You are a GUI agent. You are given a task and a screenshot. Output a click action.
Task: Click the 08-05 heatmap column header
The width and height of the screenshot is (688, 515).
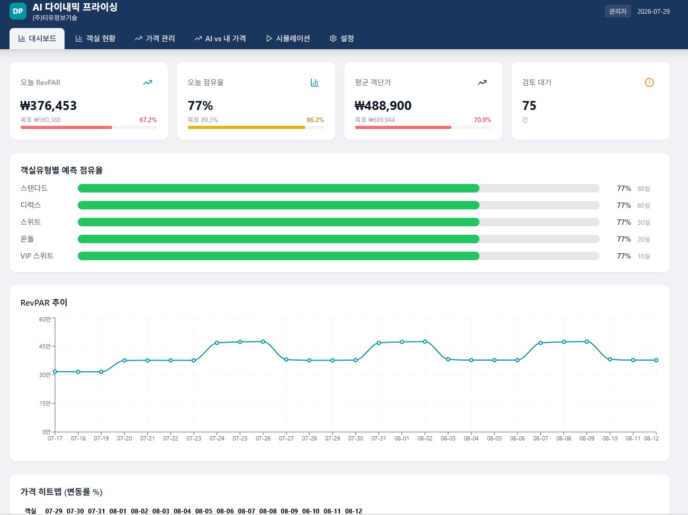(x=204, y=511)
